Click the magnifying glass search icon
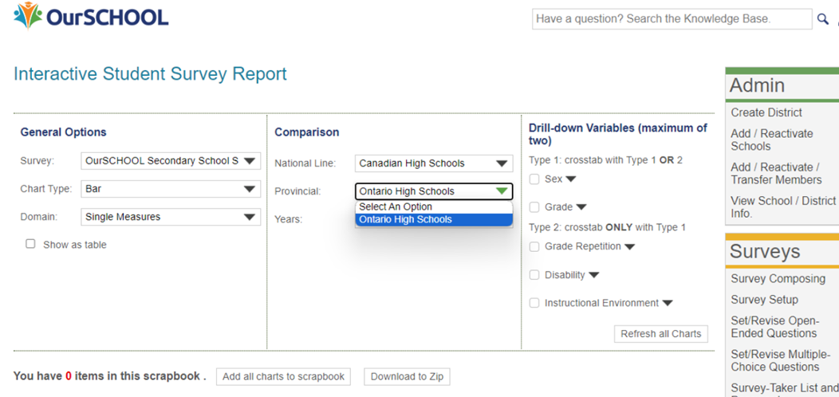Viewport: 839px width, 397px height. click(822, 19)
